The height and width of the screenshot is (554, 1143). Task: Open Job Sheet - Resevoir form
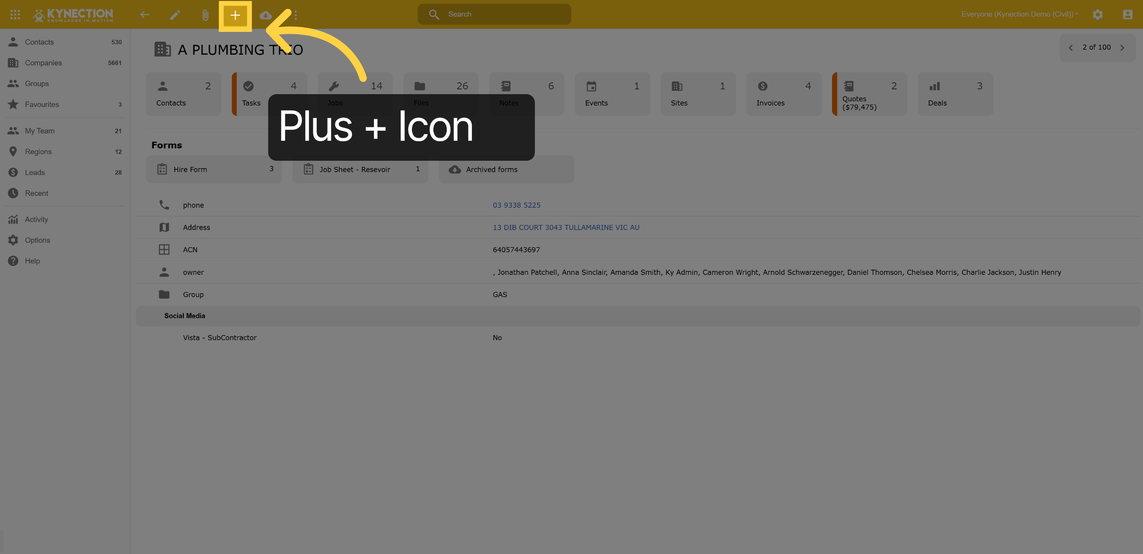click(x=361, y=169)
